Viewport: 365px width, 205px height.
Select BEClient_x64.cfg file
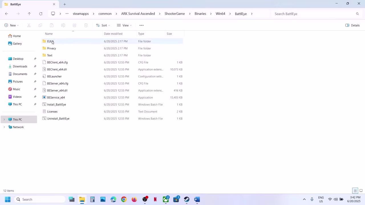[112, 62]
